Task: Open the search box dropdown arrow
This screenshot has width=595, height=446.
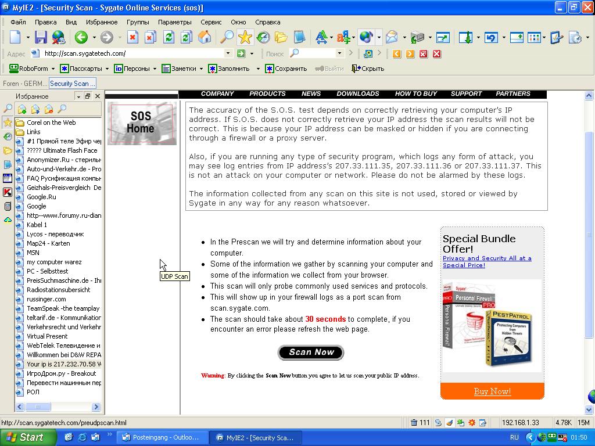Action: [x=339, y=53]
